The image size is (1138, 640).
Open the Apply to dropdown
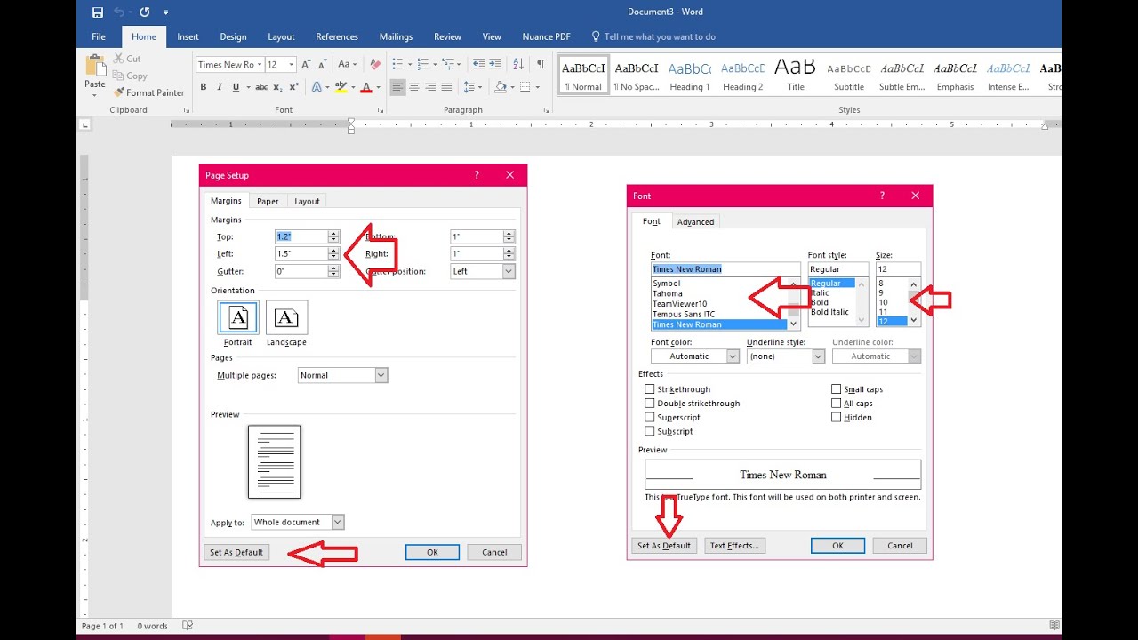(337, 523)
